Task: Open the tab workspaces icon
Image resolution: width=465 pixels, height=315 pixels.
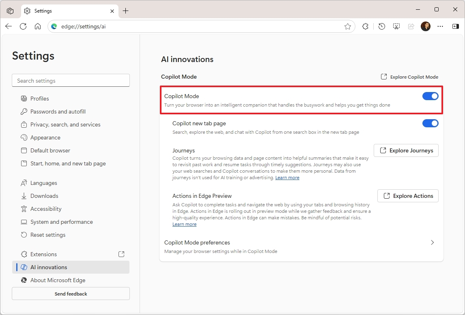Action: (10, 11)
